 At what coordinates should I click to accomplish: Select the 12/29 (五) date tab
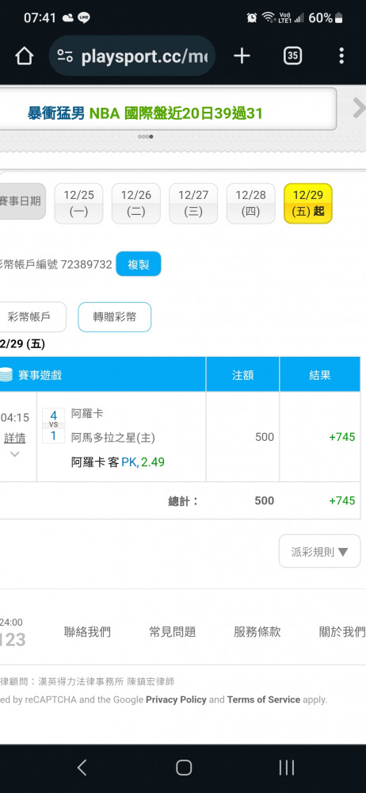[308, 203]
